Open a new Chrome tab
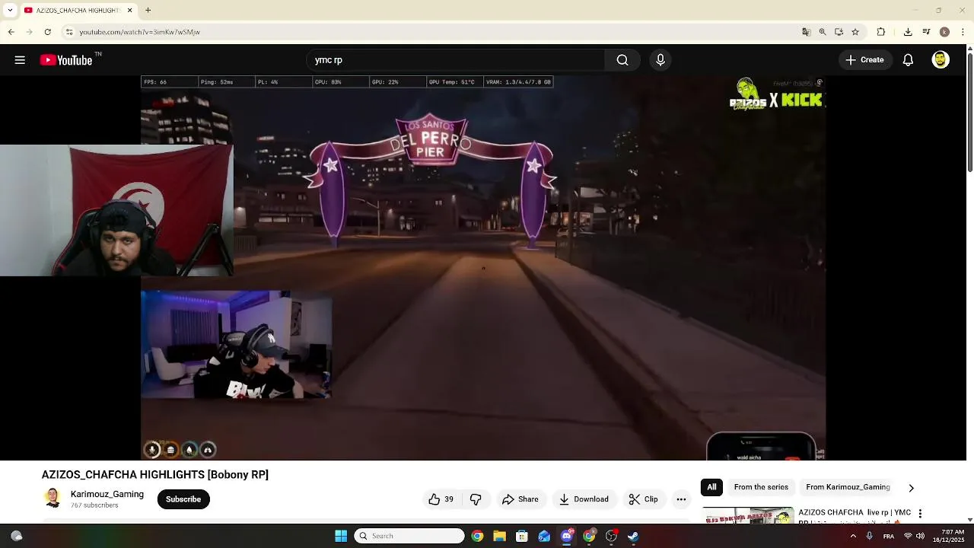 pyautogui.click(x=148, y=10)
